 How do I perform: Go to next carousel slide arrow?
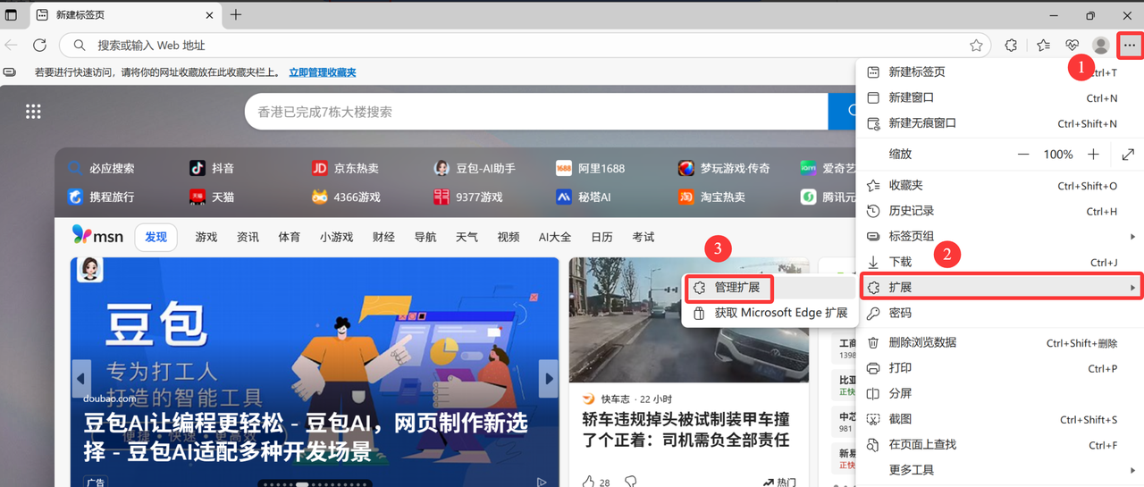click(548, 378)
